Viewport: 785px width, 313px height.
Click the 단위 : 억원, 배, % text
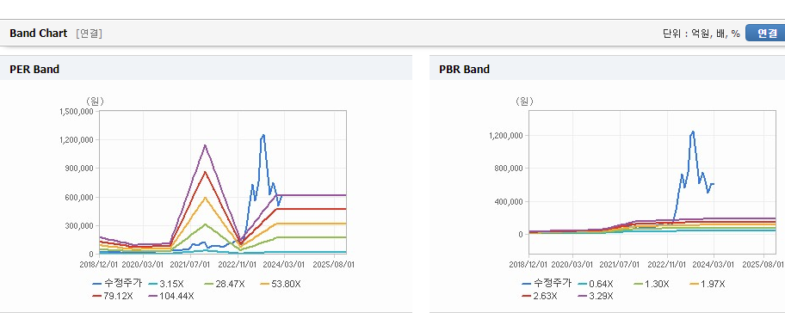701,34
